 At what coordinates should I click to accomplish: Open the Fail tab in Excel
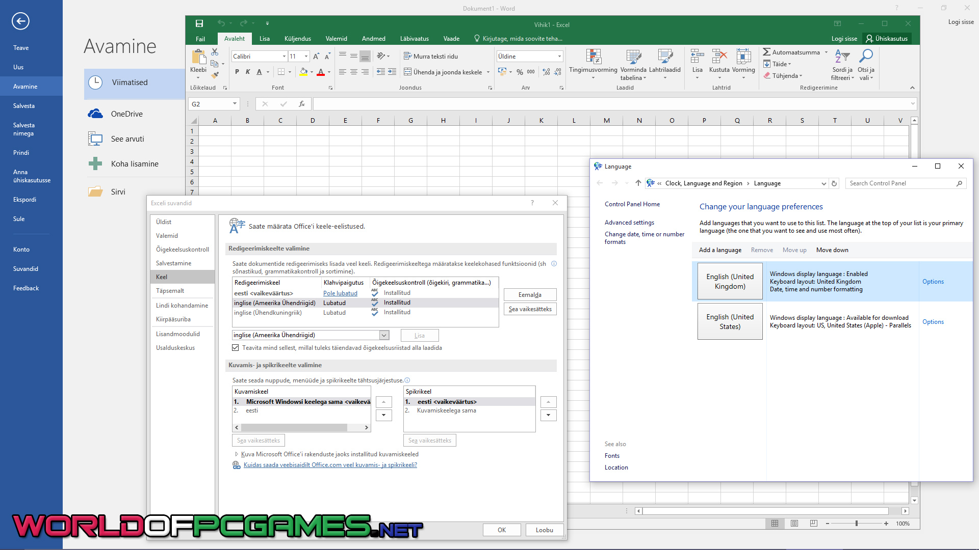coord(200,39)
